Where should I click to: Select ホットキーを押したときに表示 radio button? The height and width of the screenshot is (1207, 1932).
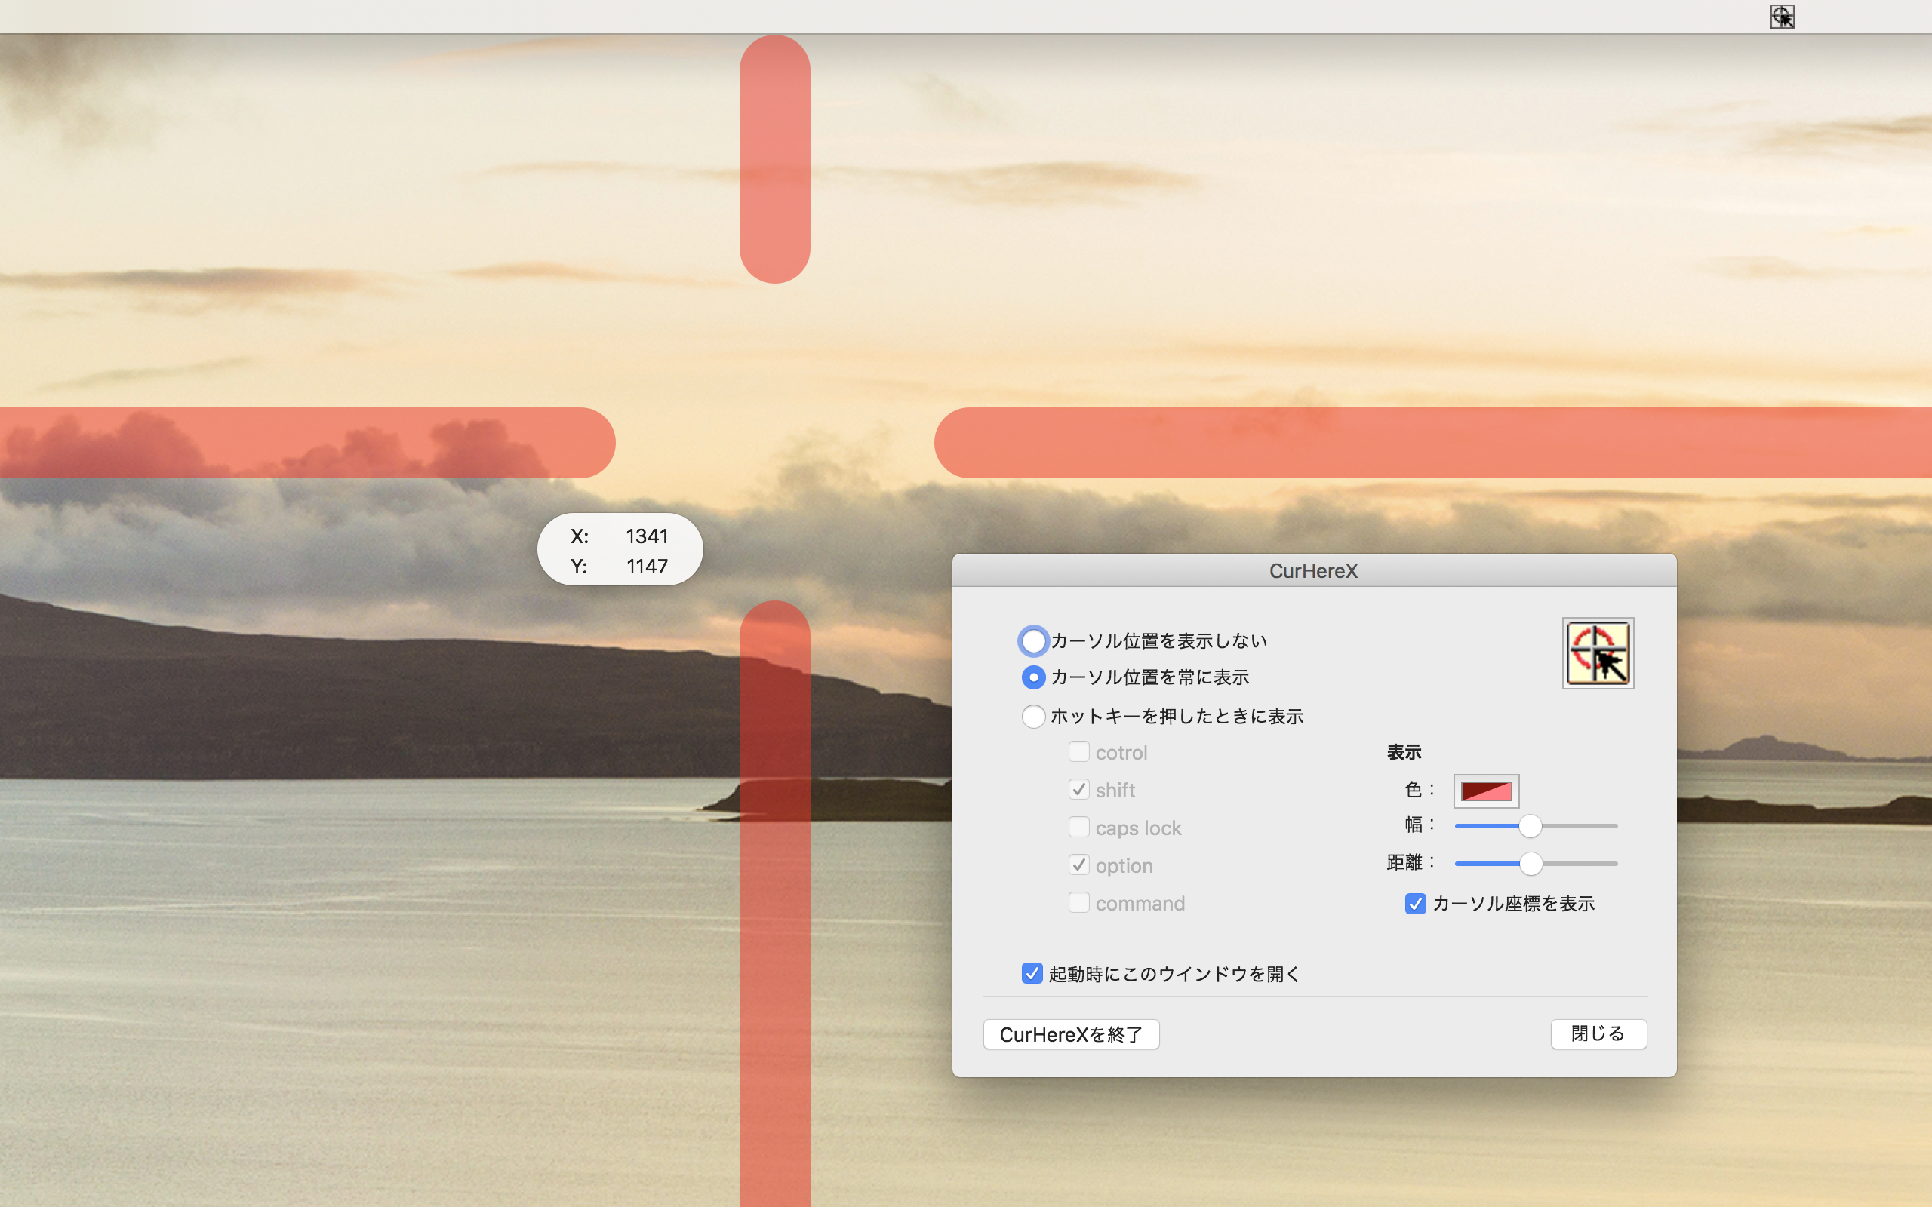(x=1033, y=716)
